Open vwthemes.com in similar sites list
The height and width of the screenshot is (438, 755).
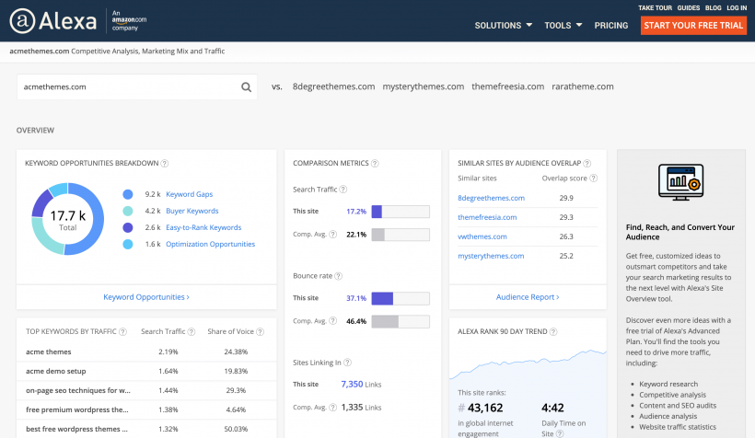pos(482,236)
